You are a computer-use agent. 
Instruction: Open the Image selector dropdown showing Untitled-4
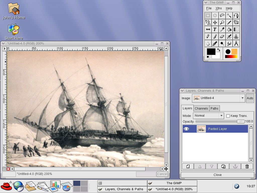pyautogui.click(x=218, y=98)
